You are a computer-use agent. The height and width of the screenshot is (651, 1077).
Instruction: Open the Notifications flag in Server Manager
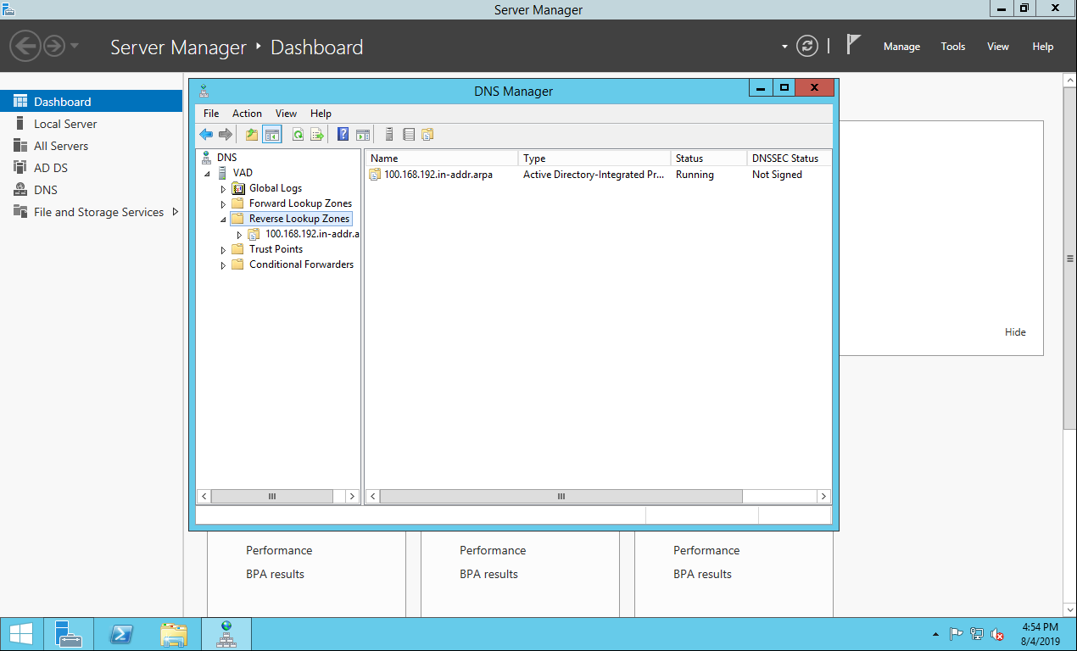coord(853,46)
